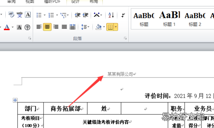Click the 职务 table cell
214x128 pixels.
[176, 108]
